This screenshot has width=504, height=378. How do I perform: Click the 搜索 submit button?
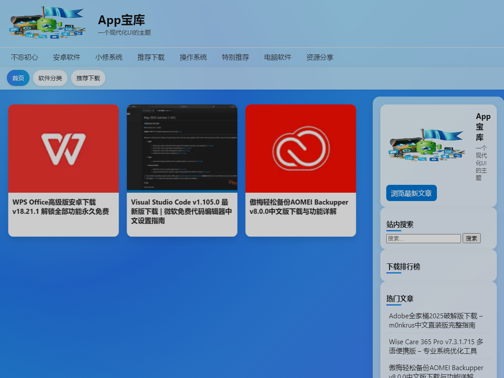tap(471, 239)
